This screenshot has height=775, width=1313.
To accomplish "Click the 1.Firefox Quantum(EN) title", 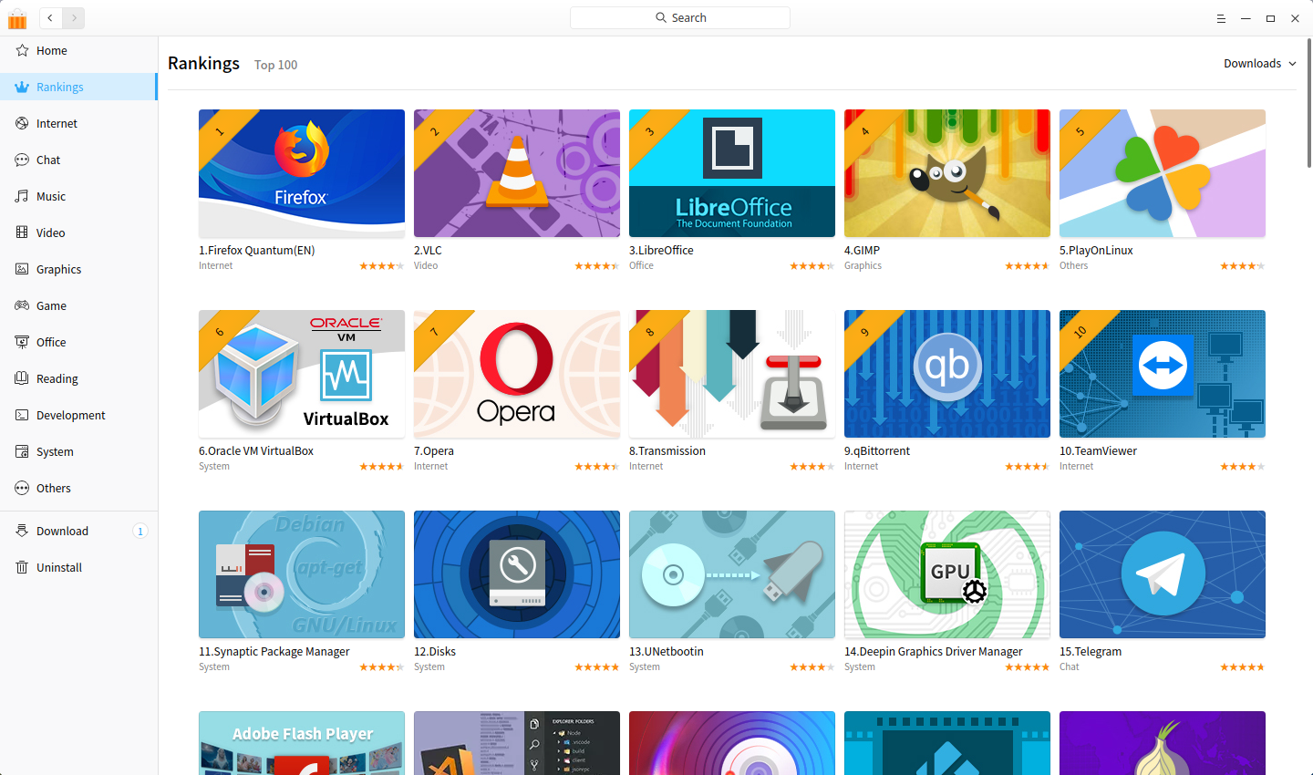I will click(258, 251).
